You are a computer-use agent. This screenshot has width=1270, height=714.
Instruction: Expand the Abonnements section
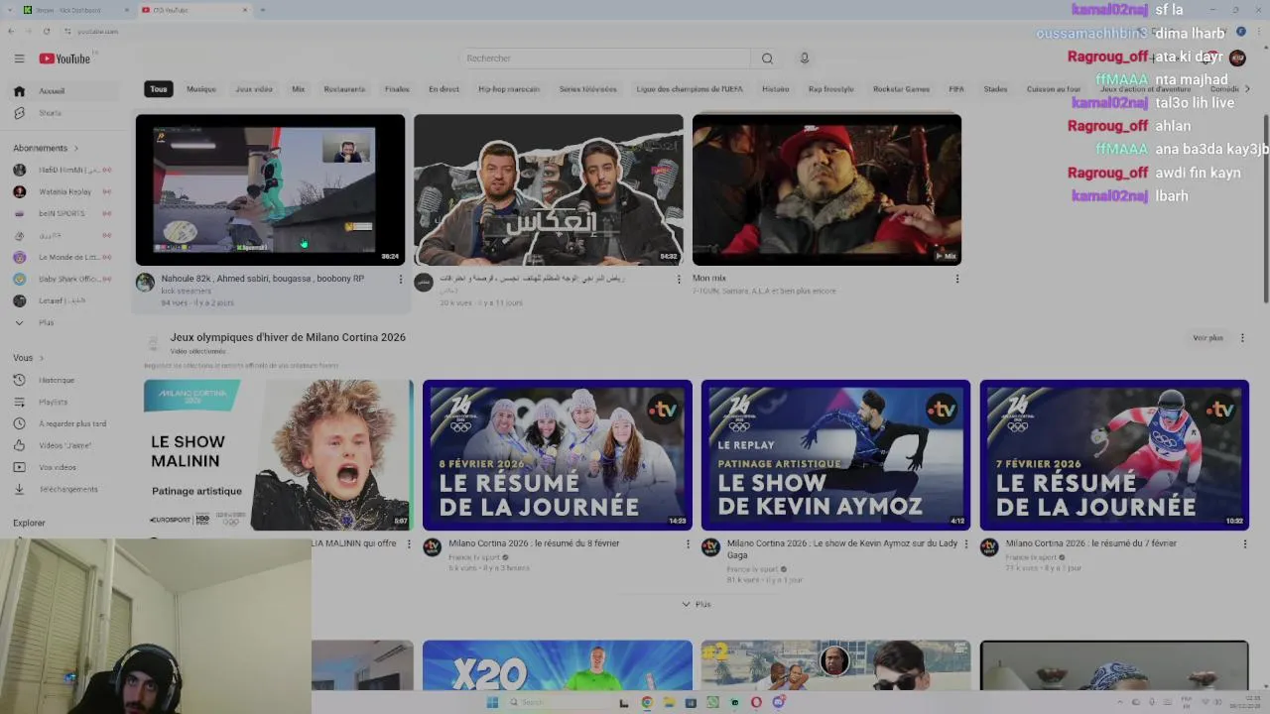(x=47, y=148)
